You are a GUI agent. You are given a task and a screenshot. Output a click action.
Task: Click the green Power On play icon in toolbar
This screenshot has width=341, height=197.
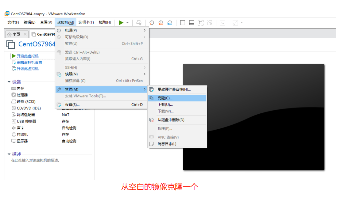point(121,23)
